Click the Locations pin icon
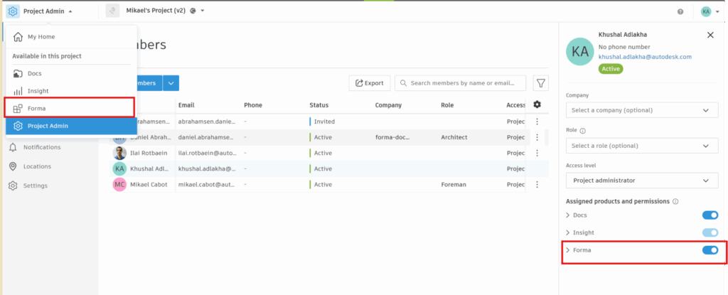Viewport: 728px width, 295px height. click(13, 166)
